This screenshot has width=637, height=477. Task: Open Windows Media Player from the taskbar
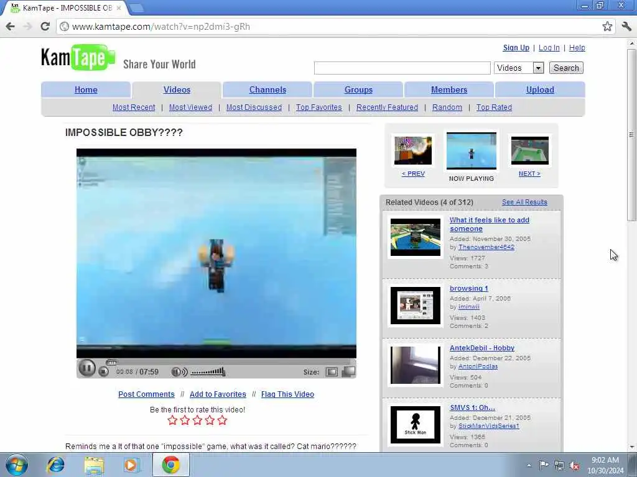pyautogui.click(x=131, y=465)
